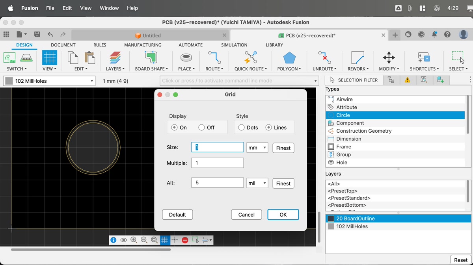Screen dimensions: 473x265
Task: Select Lines grid style
Action: [x=269, y=128]
